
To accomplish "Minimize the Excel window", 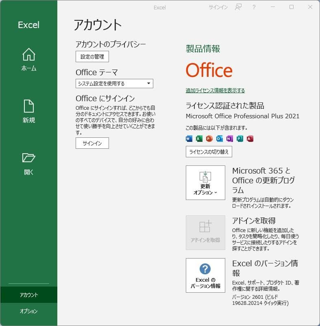I will (x=273, y=7).
